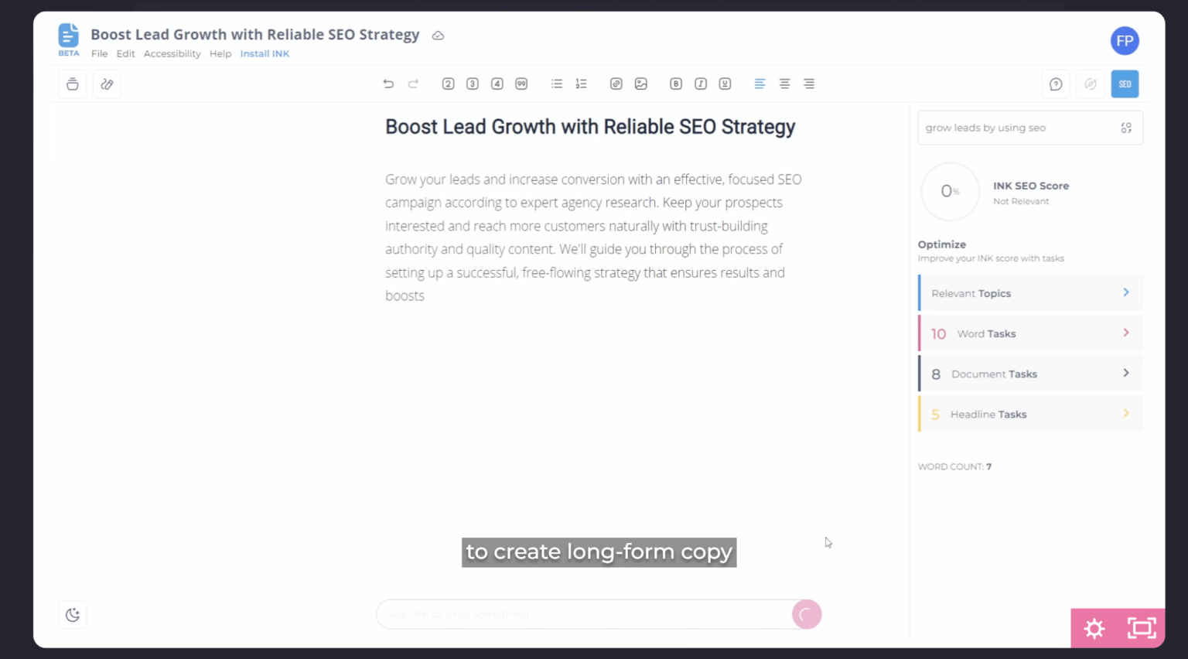Open the Accessibility menu
The image size is (1188, 659).
pos(172,53)
